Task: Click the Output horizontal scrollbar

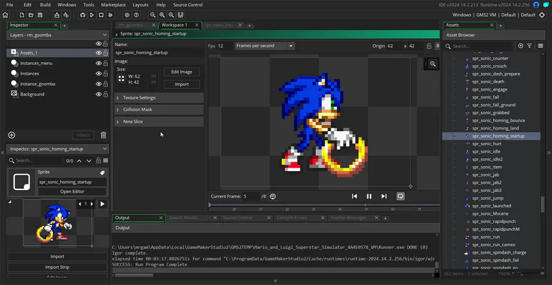Action: 134,275
